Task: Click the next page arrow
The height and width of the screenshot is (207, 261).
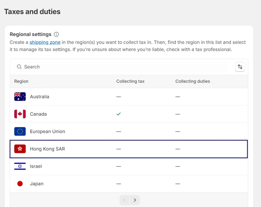Action: point(135,200)
